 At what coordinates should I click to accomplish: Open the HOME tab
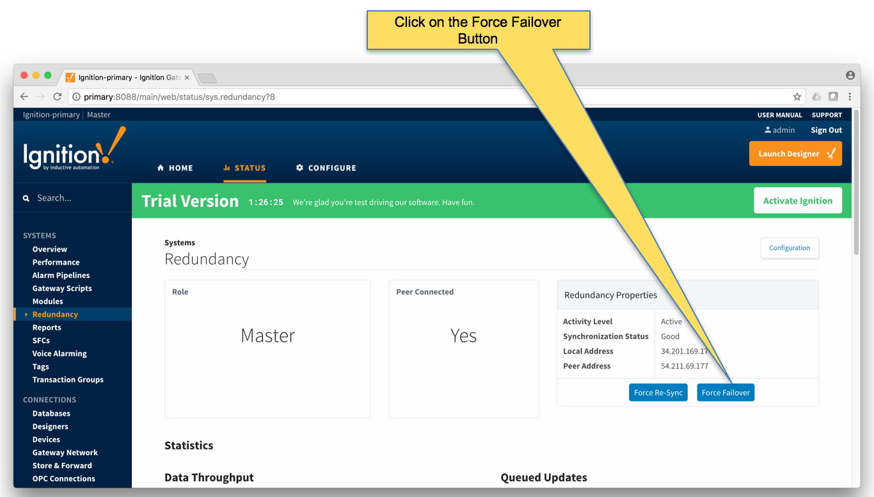[175, 168]
